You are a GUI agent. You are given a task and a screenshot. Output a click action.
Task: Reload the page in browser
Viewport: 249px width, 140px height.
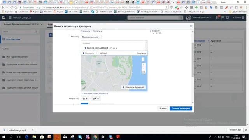[x=11, y=7]
